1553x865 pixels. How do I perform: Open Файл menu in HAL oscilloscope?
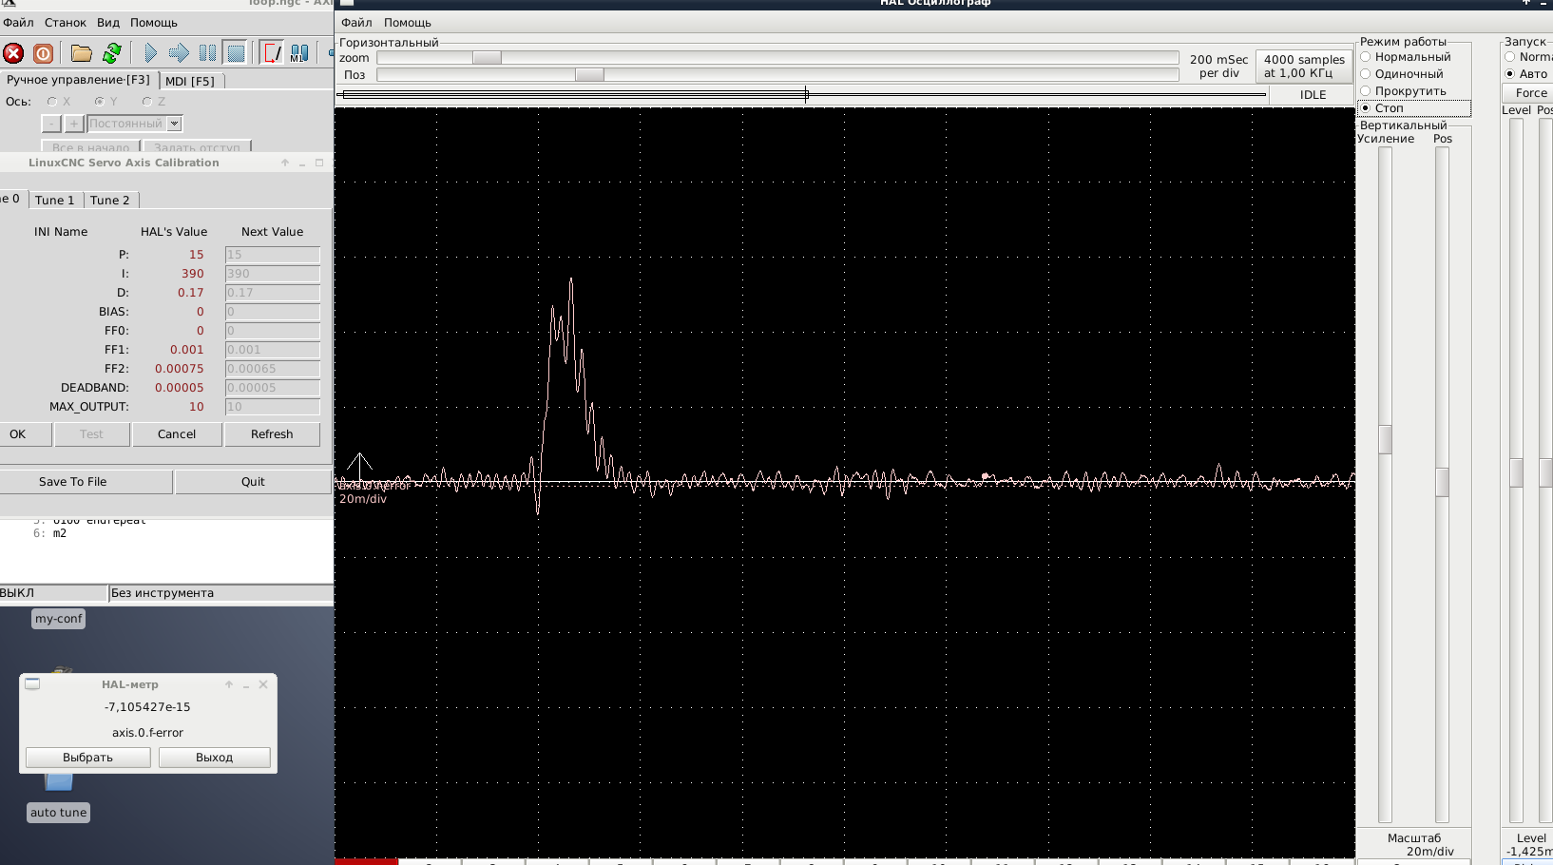click(x=356, y=23)
